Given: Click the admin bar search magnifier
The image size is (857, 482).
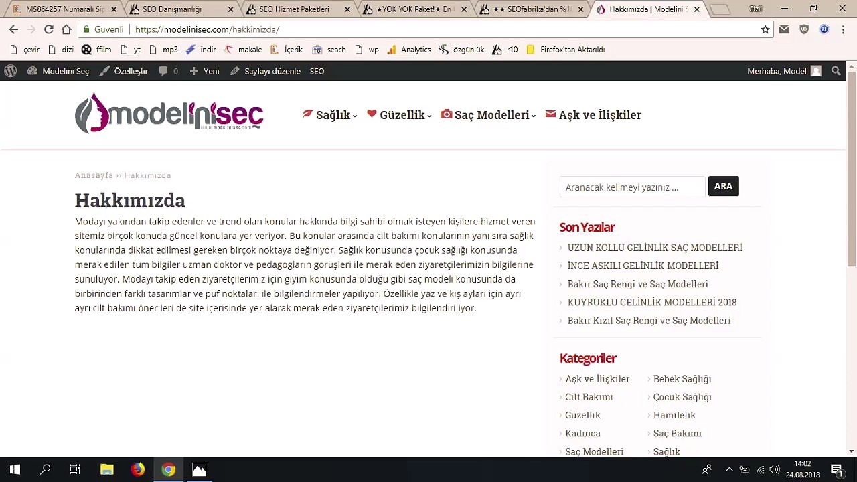Looking at the screenshot, I should [836, 71].
